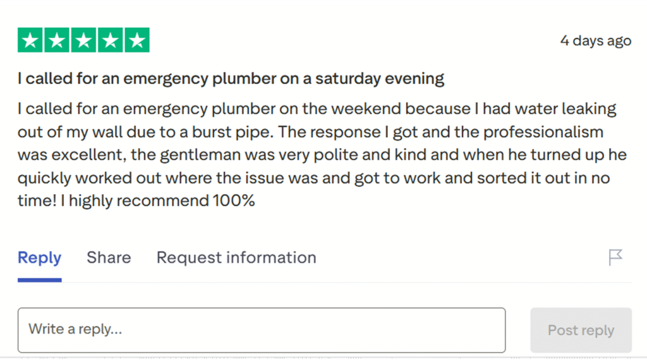
Task: Select the Request information option
Action: click(x=236, y=258)
